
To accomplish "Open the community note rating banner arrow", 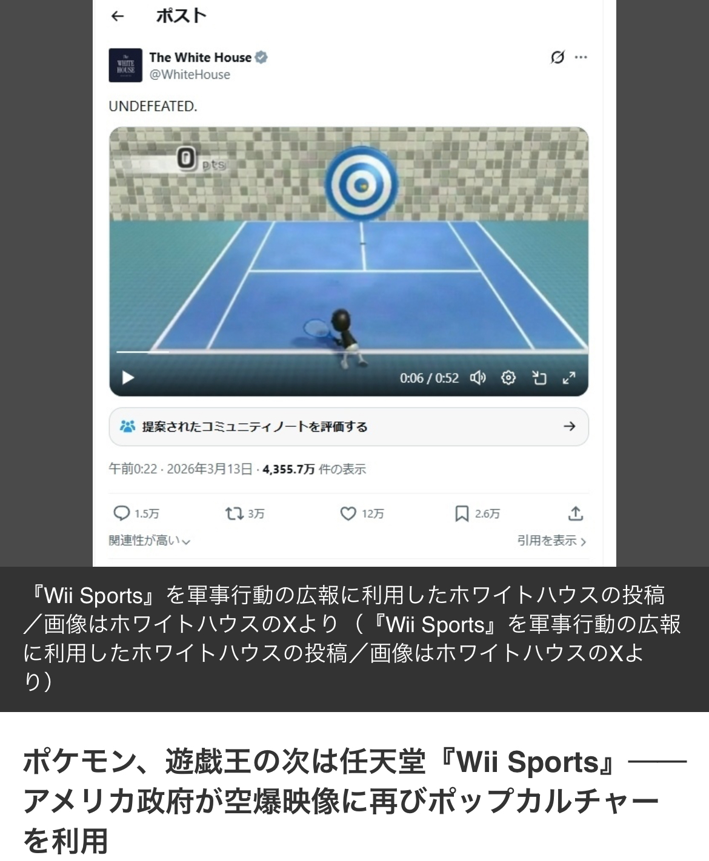I will [569, 427].
